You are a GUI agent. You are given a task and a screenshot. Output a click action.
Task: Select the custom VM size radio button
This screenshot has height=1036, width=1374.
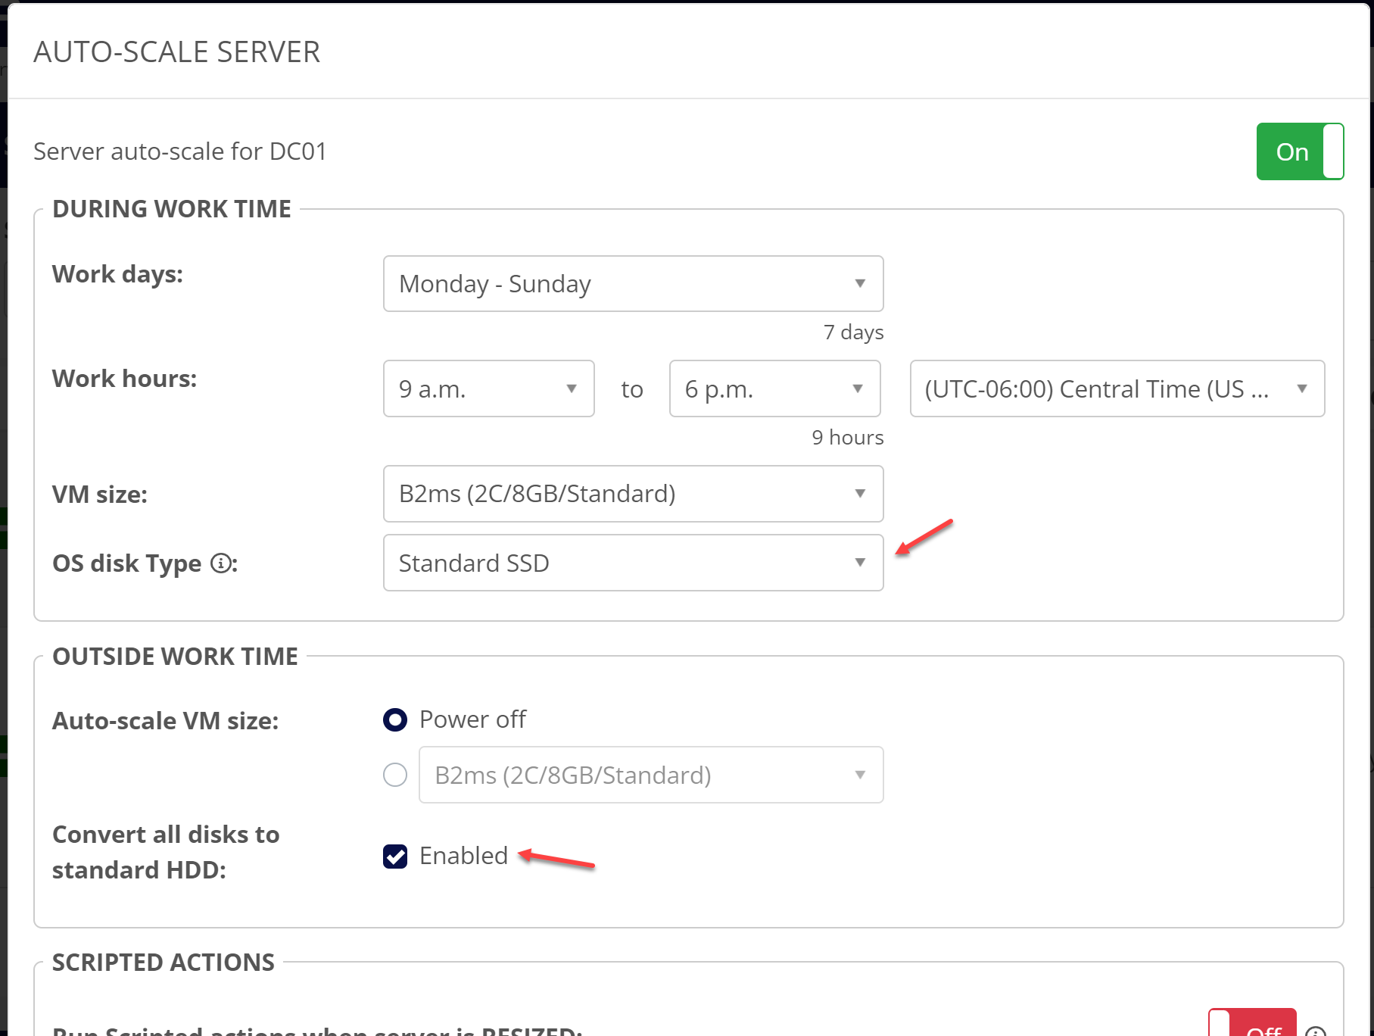(x=395, y=775)
